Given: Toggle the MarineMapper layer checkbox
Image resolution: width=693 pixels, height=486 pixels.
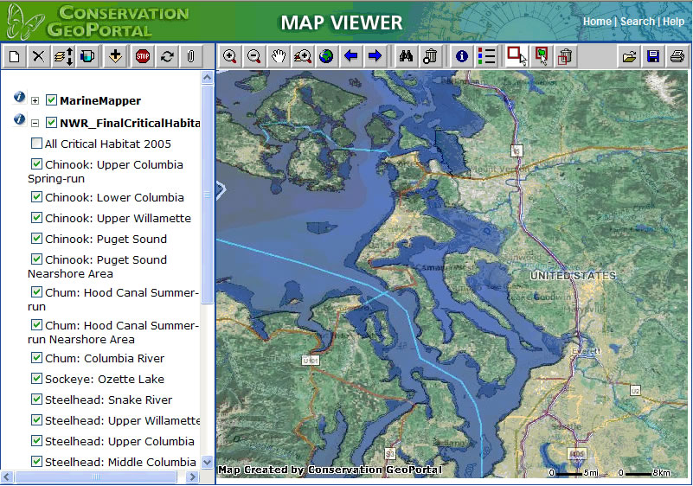Looking at the screenshot, I should click(x=51, y=99).
